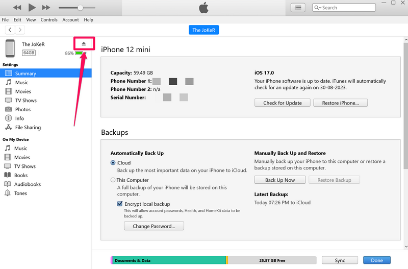Screen dimensions: 408x269
Task: Open the Edit menu
Action: click(x=17, y=20)
